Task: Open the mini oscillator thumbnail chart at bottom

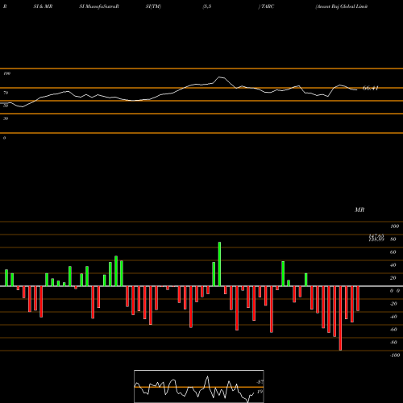Action: (x=199, y=386)
